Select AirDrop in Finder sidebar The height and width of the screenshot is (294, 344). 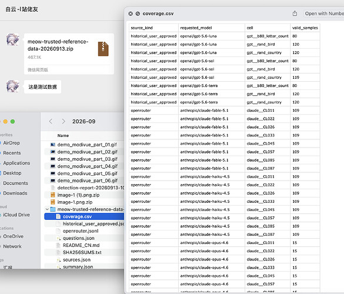pyautogui.click(x=11, y=143)
